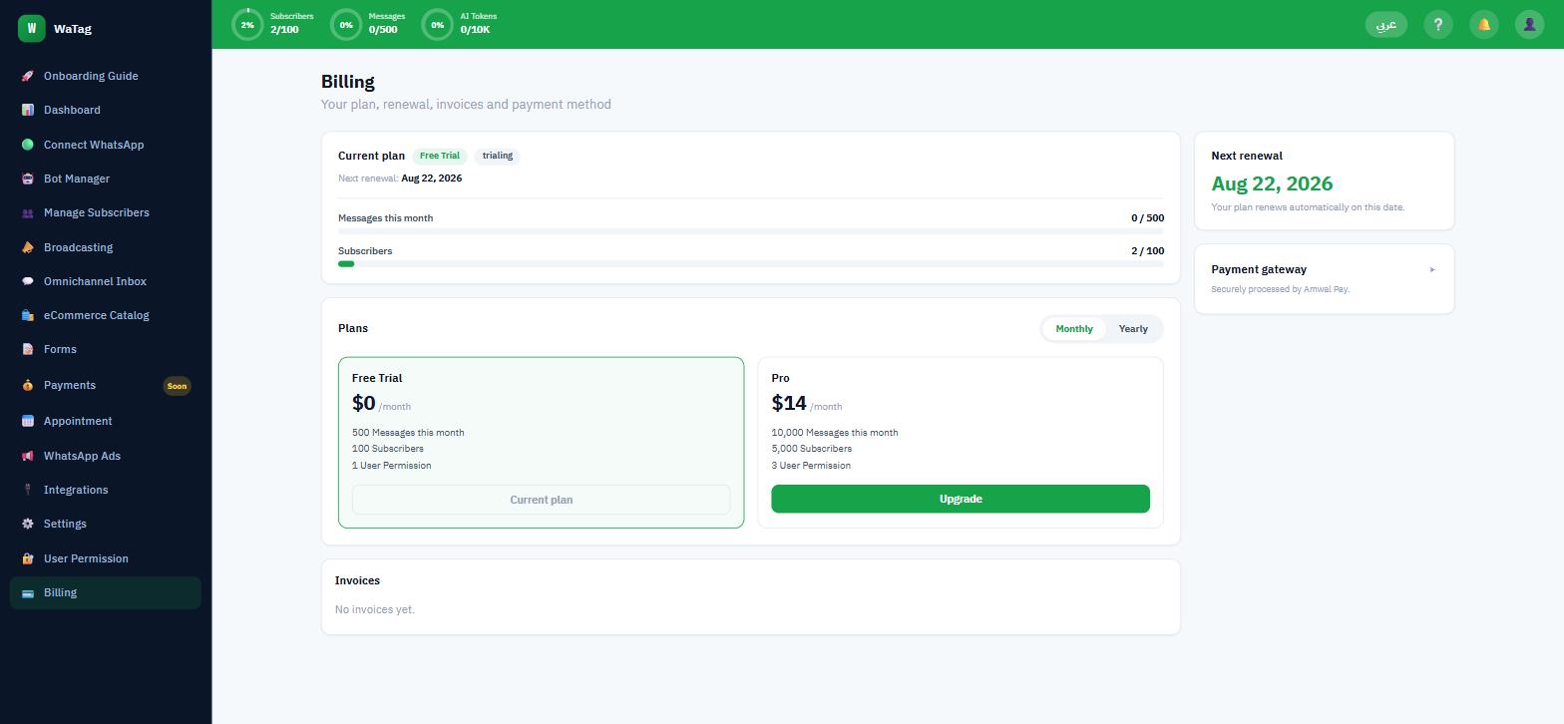Expand the Payment gateway arrow
Viewport: 1564px width, 724px height.
(1432, 269)
